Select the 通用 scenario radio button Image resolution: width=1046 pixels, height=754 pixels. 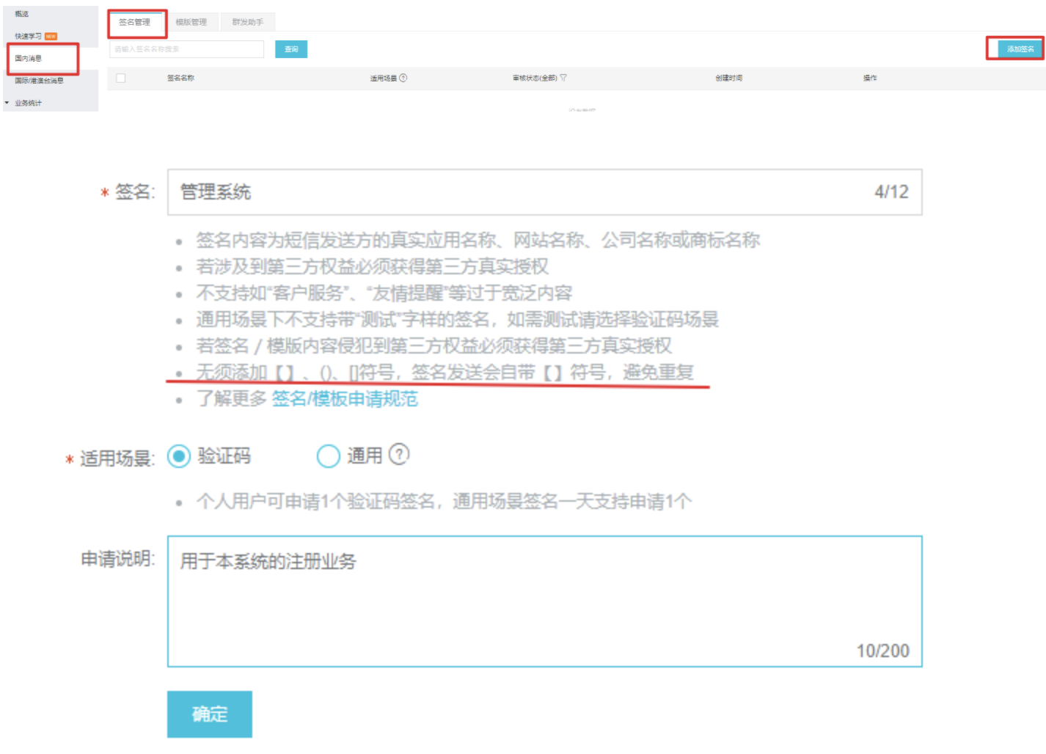click(328, 456)
